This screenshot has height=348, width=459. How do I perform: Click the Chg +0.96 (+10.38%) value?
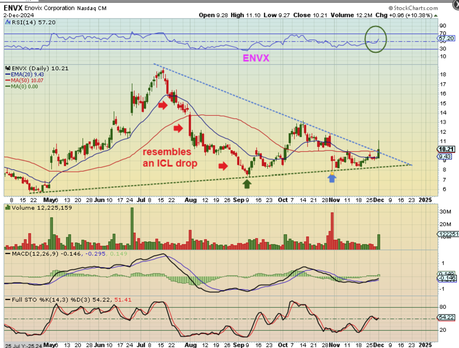click(404, 15)
